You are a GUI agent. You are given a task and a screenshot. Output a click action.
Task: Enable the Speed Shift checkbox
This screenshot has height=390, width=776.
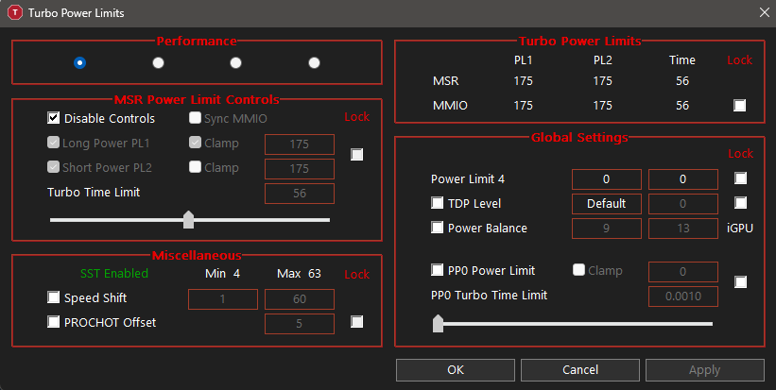pos(54,297)
